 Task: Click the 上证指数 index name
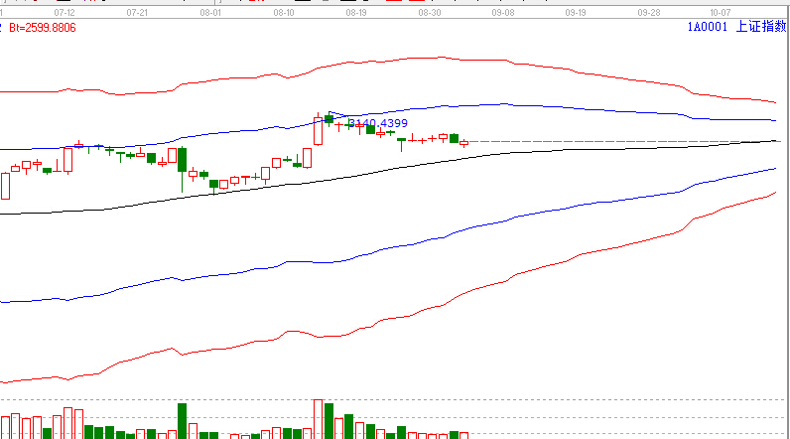(x=761, y=27)
